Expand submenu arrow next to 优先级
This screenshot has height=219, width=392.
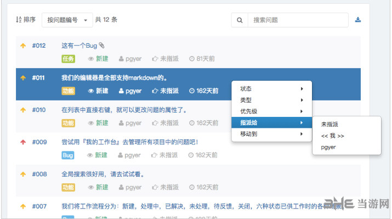302,111
